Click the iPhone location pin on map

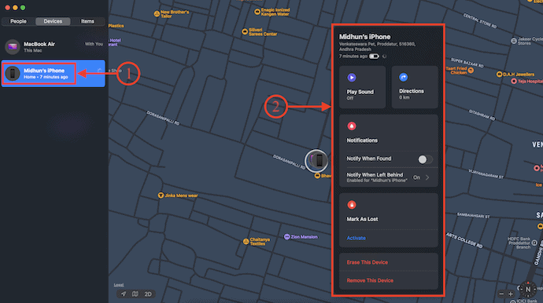316,161
